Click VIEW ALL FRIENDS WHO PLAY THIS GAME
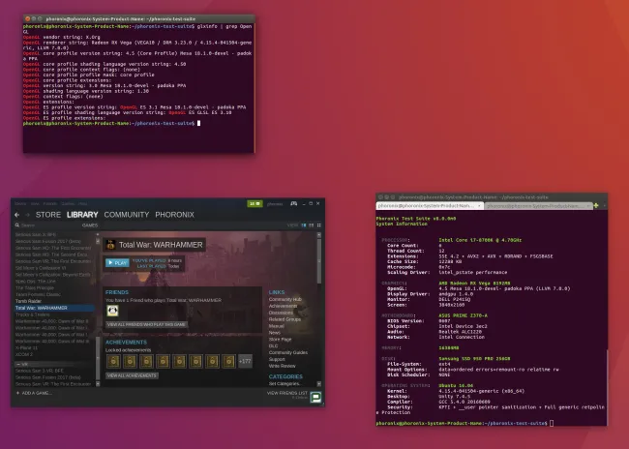 tap(146, 324)
